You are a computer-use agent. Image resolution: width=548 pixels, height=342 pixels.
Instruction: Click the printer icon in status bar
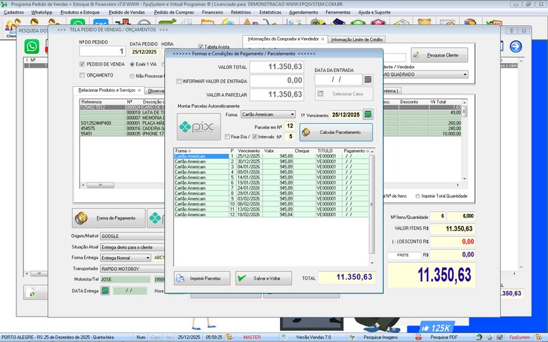coord(489,337)
